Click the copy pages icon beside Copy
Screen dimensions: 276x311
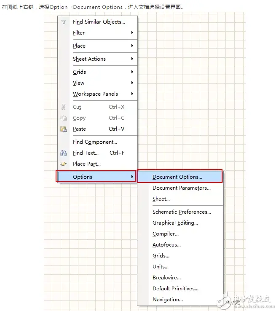click(64, 118)
